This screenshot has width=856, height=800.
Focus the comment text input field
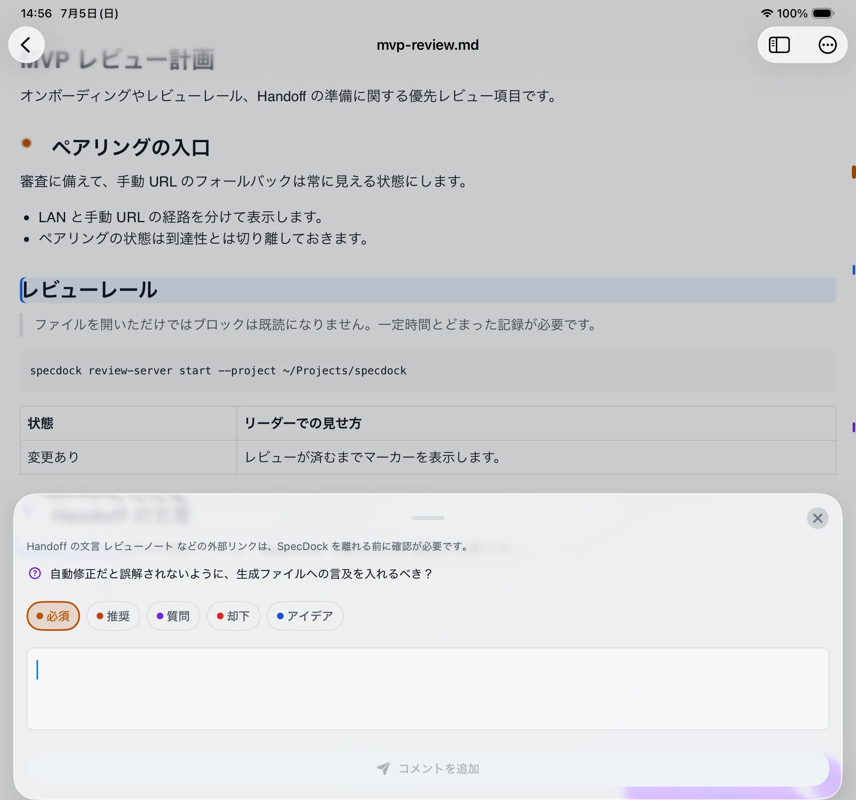tap(428, 688)
